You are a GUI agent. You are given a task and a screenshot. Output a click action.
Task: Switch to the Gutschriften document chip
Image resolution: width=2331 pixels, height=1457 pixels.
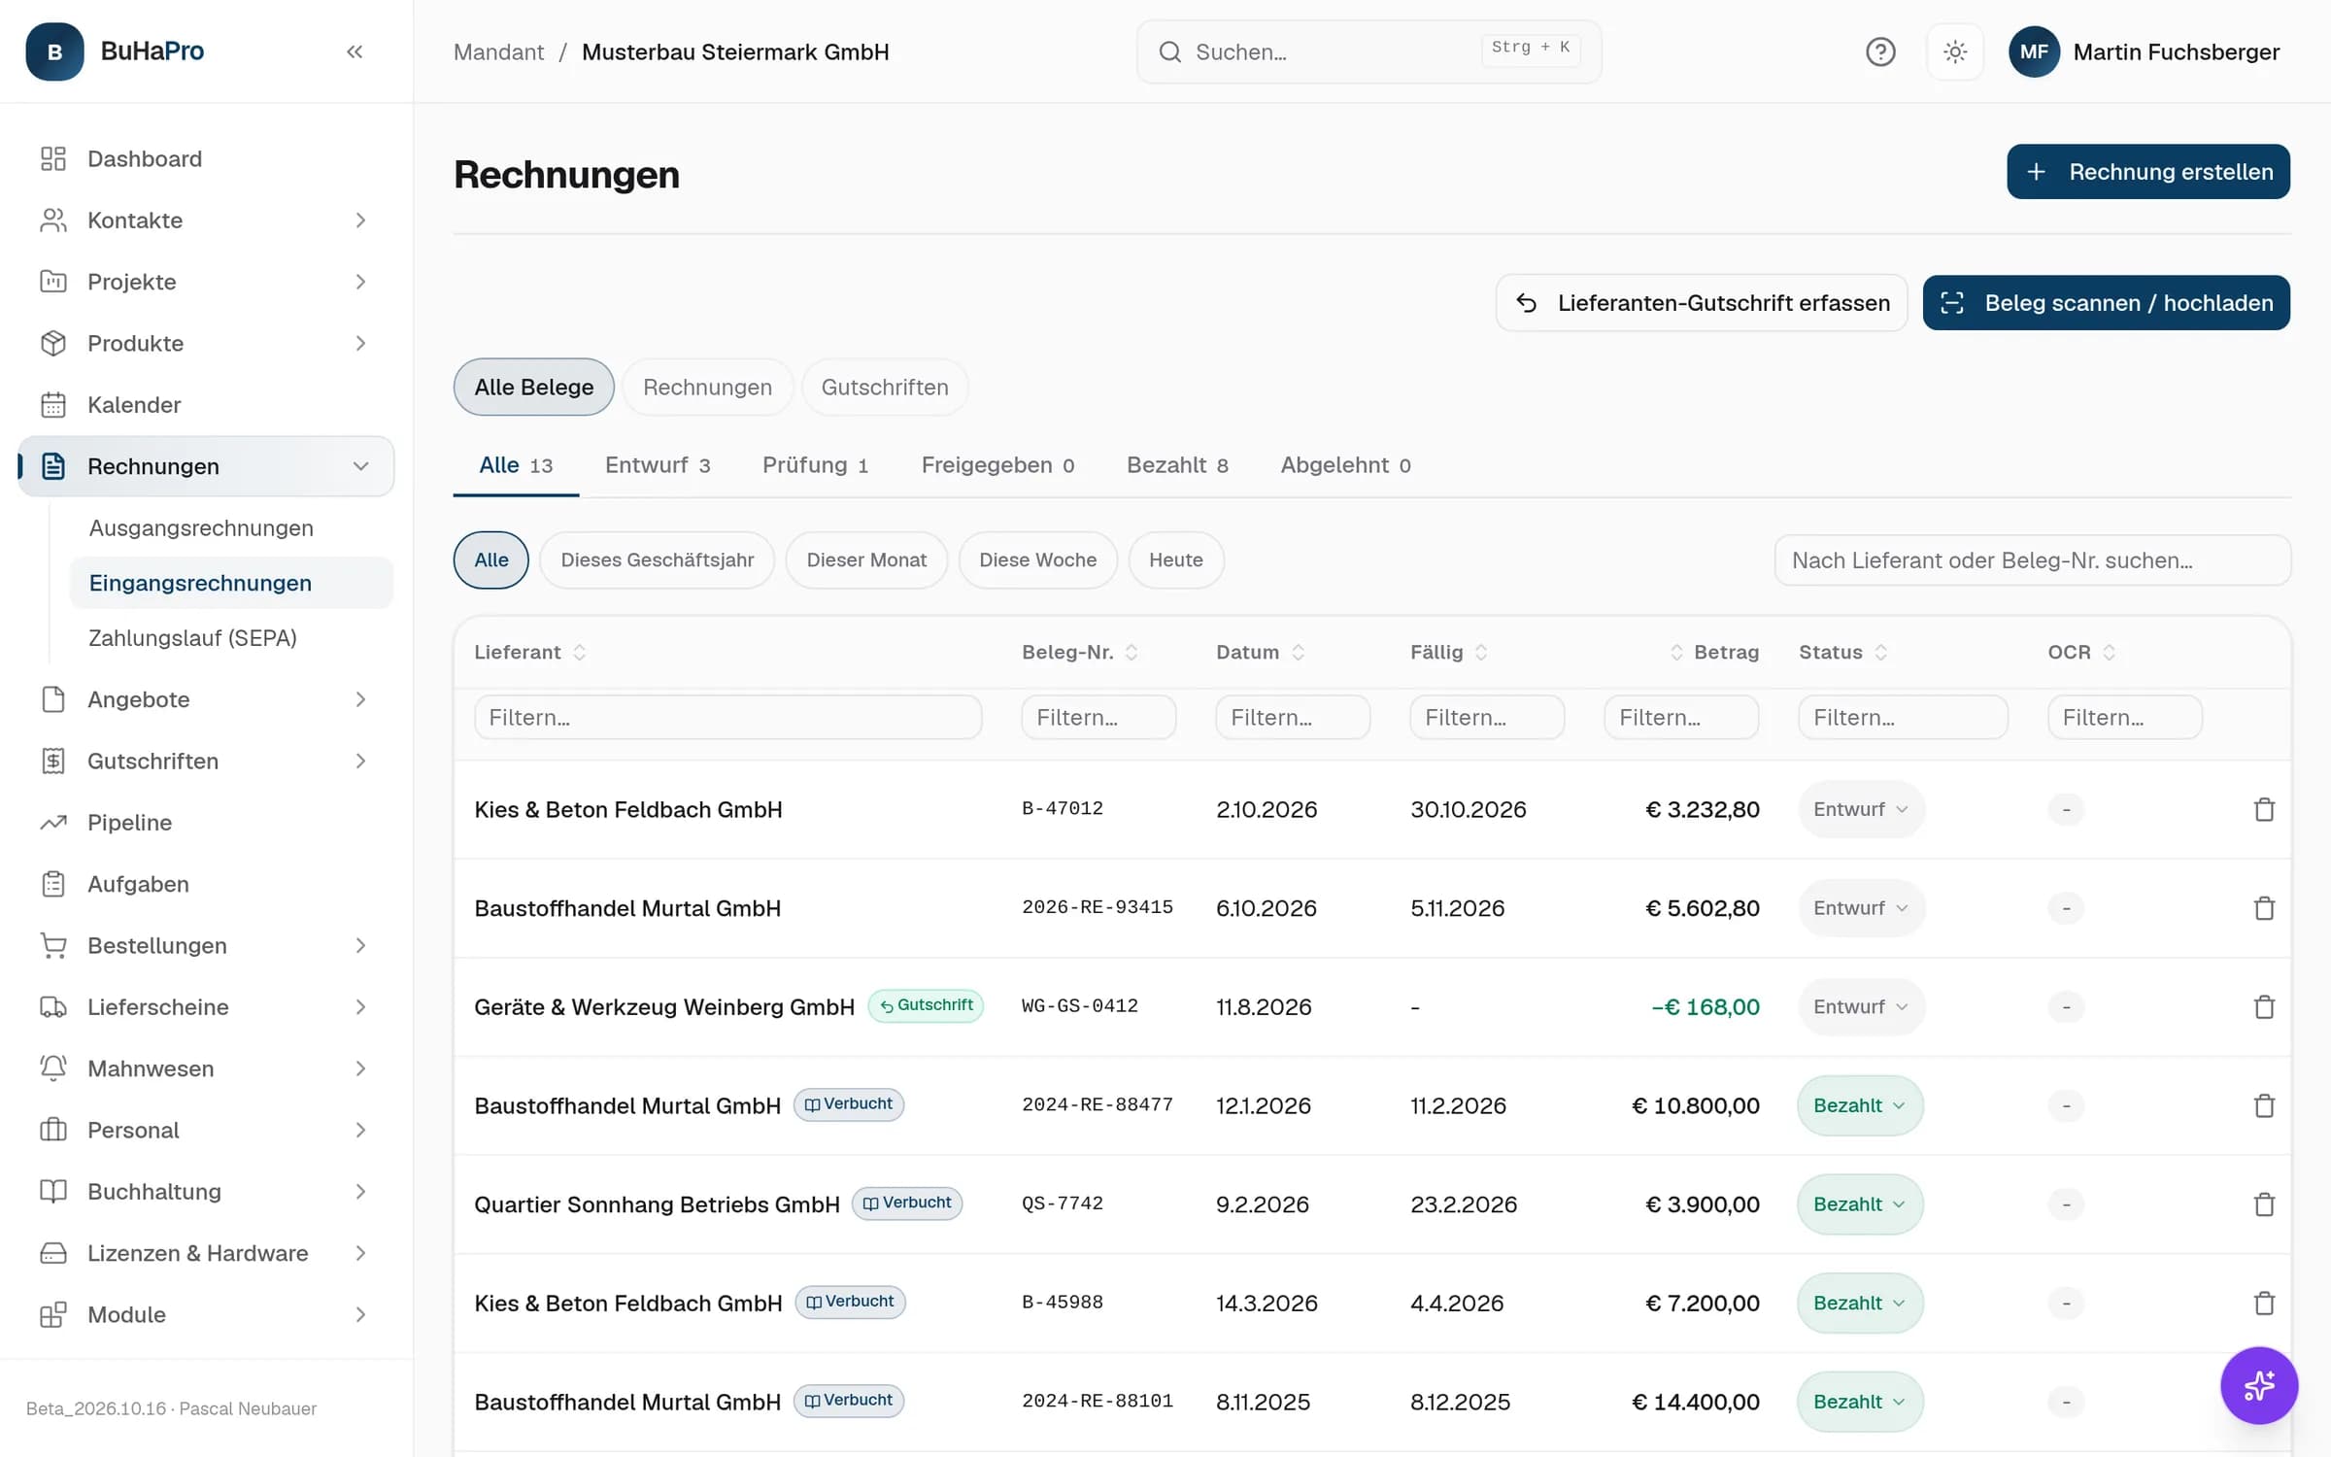(x=885, y=387)
